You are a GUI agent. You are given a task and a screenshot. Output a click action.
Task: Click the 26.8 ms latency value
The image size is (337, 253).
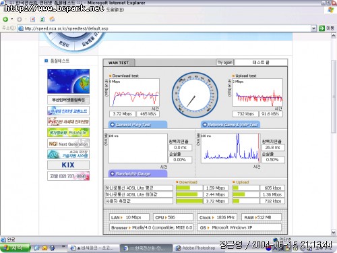[x=273, y=148]
